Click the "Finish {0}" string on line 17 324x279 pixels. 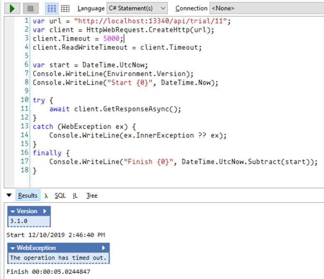point(149,161)
